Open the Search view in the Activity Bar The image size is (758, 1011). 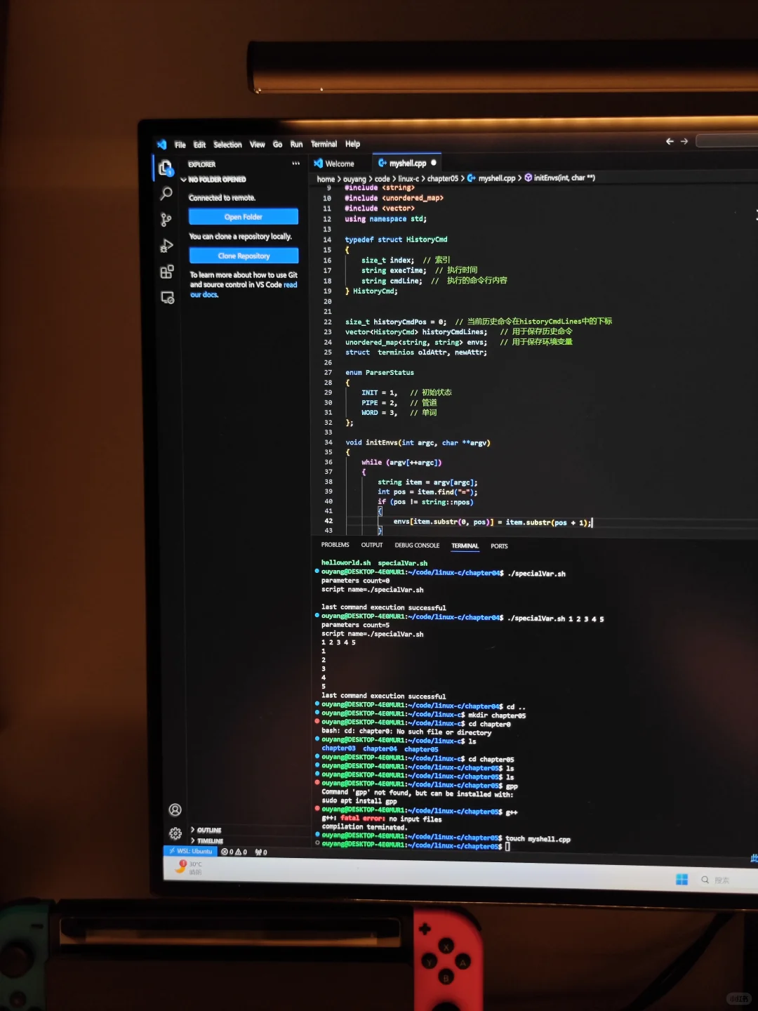pos(166,194)
